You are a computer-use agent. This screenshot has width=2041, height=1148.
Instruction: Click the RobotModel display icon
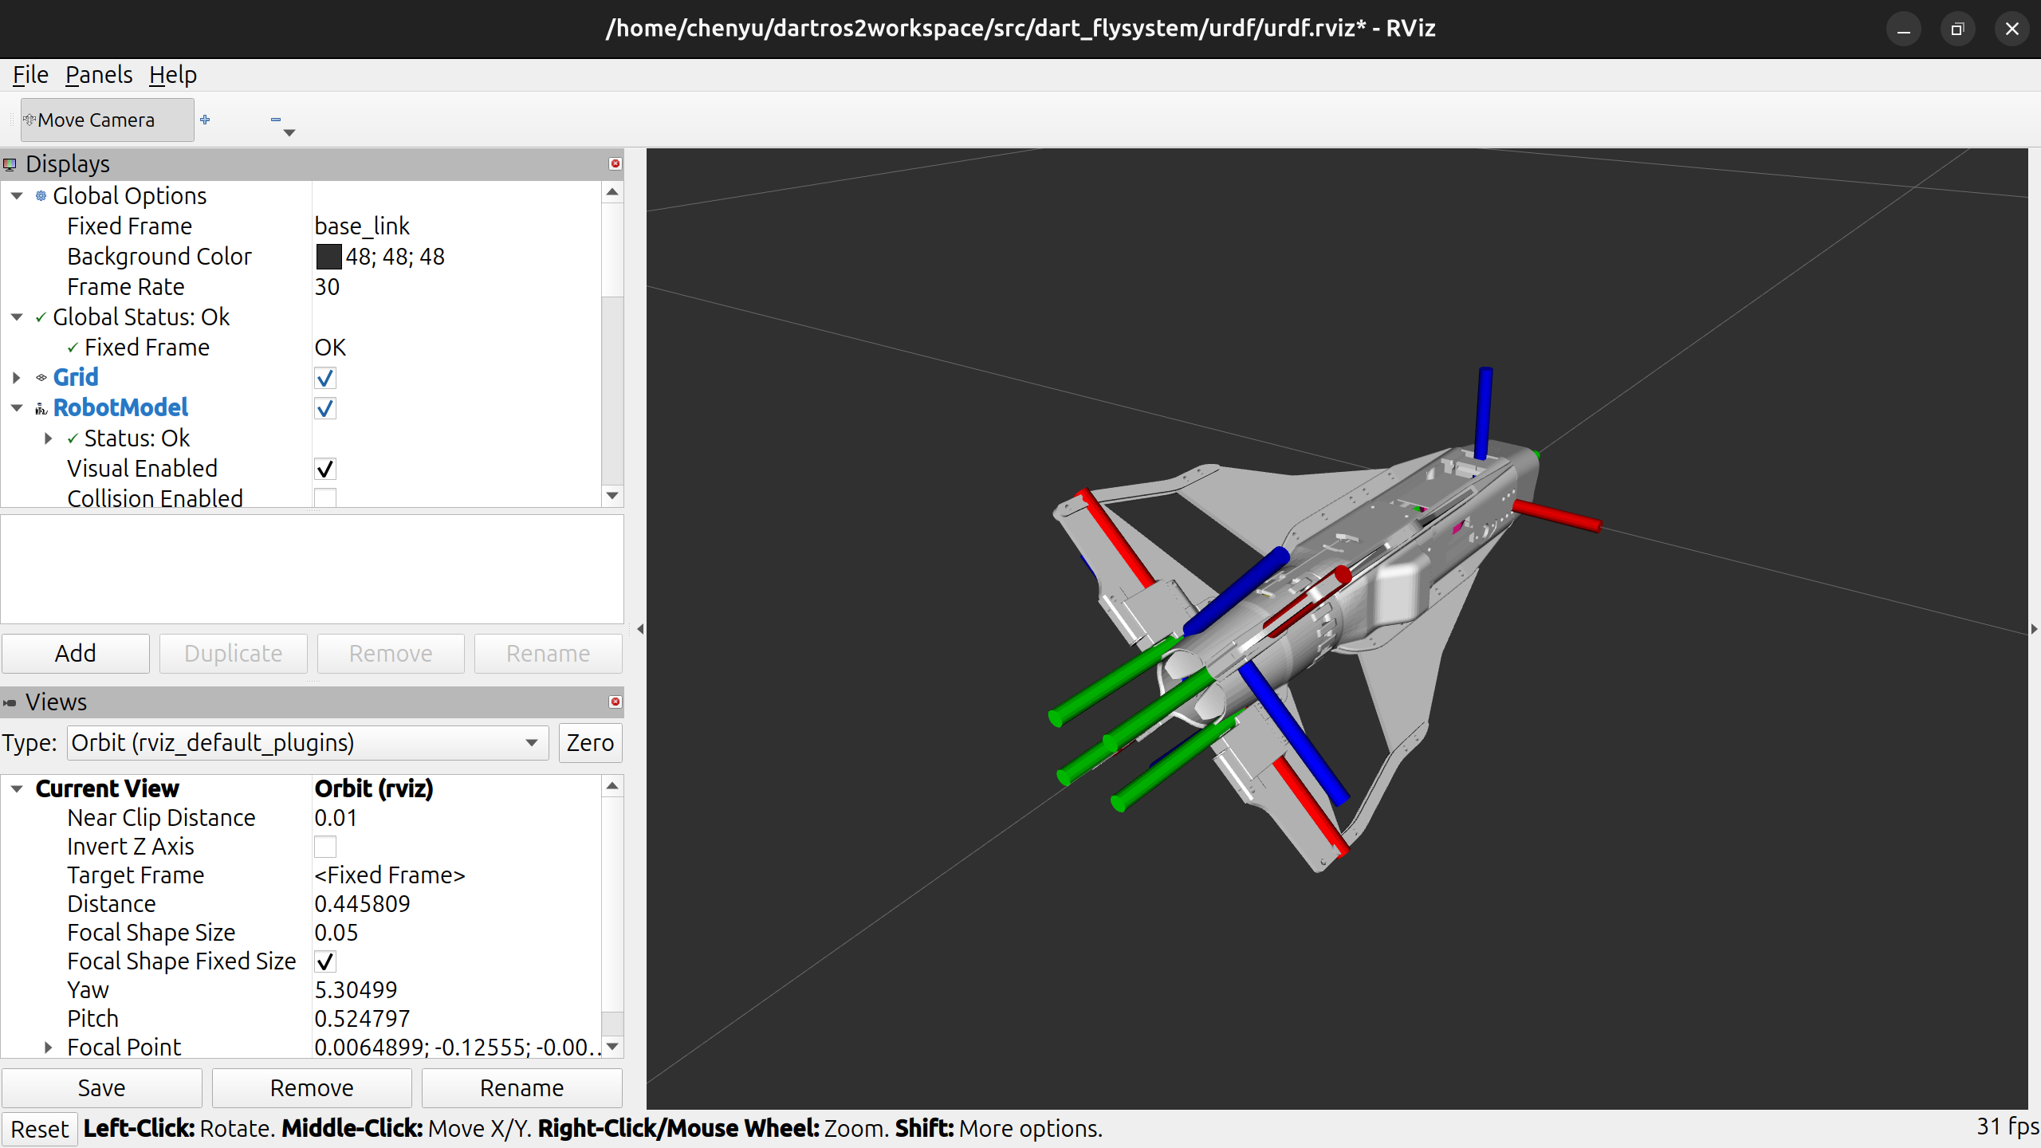pyautogui.click(x=40, y=407)
